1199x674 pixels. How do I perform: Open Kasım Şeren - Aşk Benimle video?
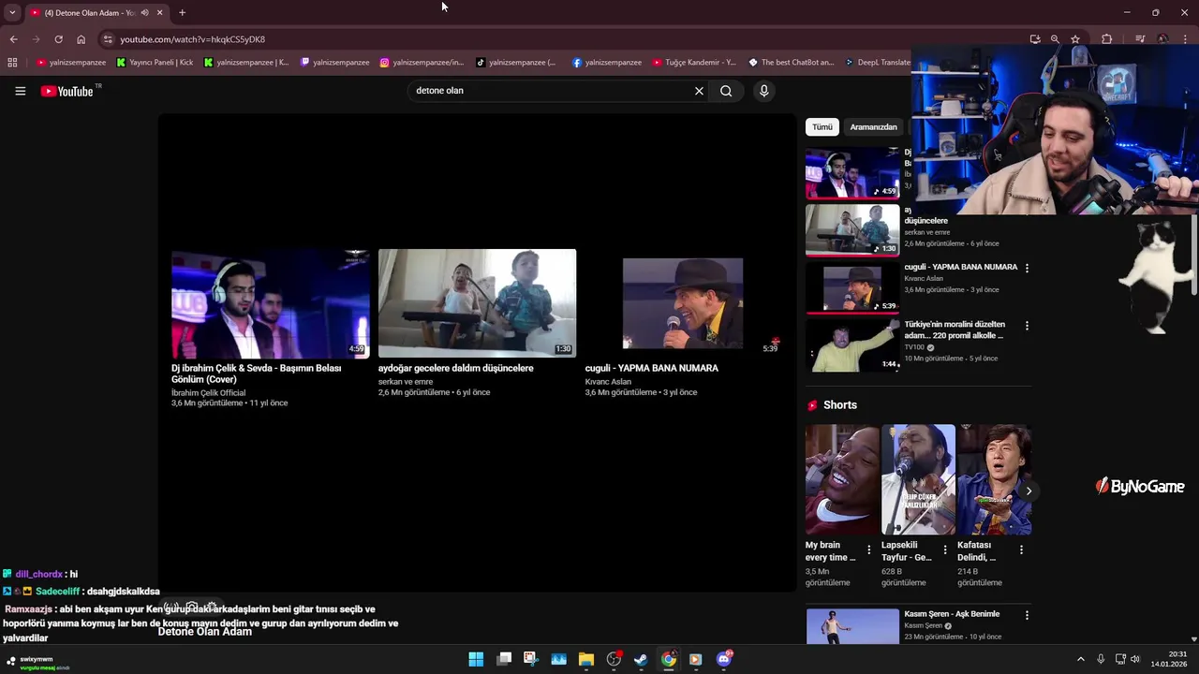[x=952, y=614]
